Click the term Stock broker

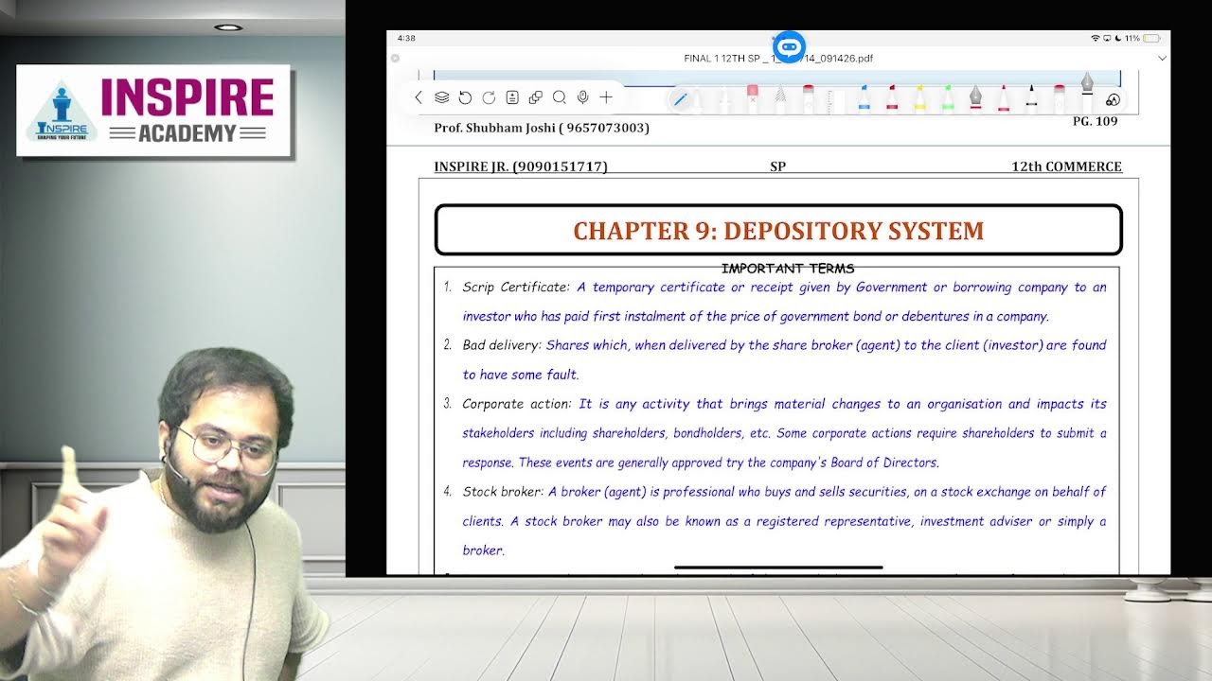click(x=503, y=492)
